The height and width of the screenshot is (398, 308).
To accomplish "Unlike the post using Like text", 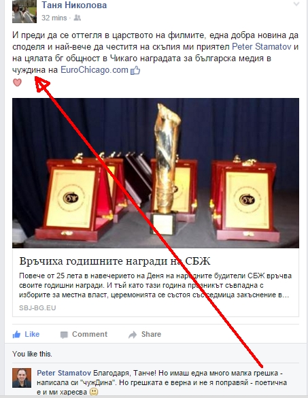I will point(32,334).
